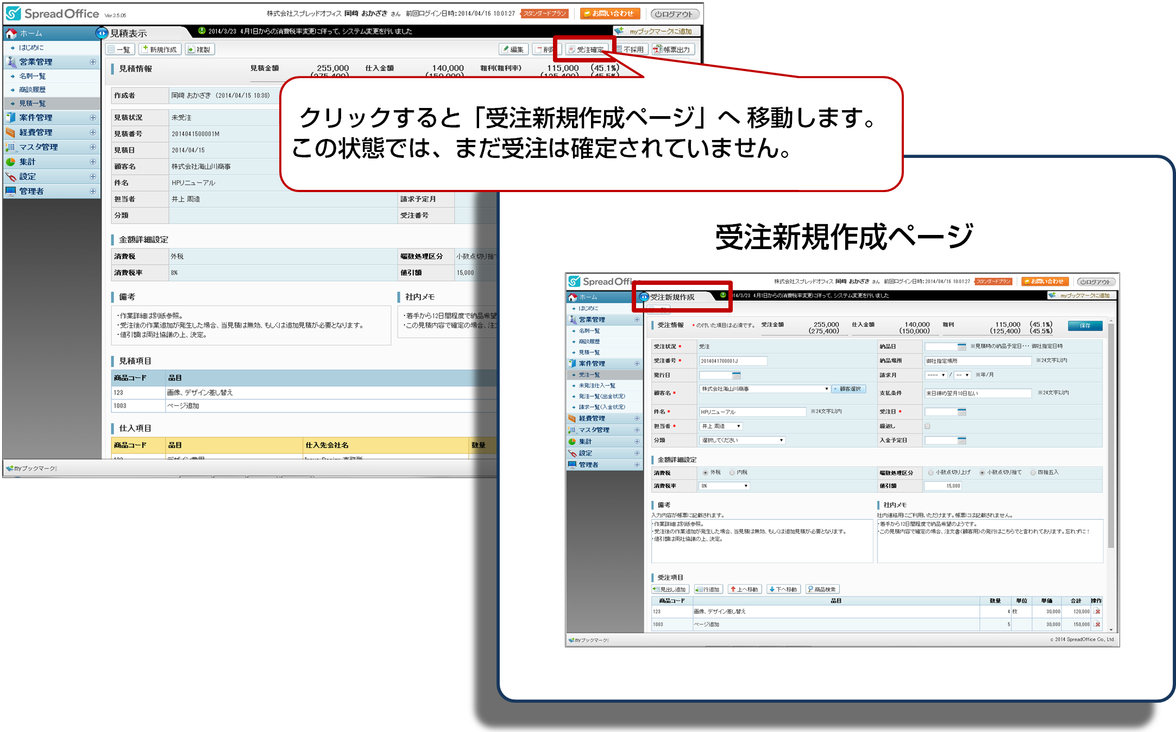Viewport: 1176px width, 732px height.
Task: Select 小数点切り捨て radio in 受注新規作成
Action: (982, 473)
